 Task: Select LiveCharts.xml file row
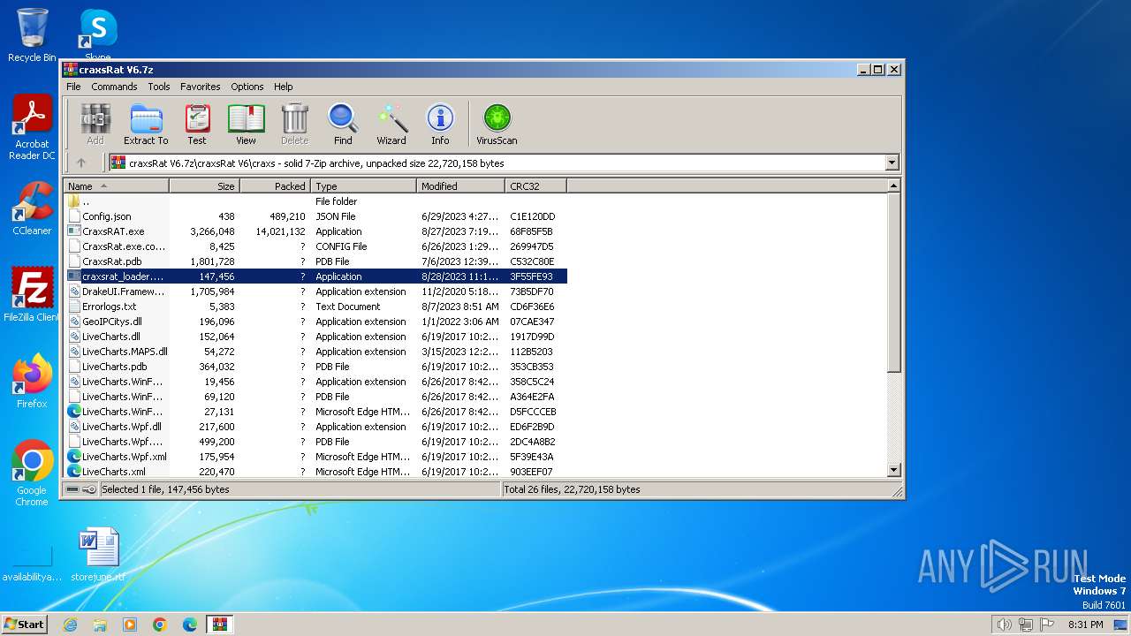click(315, 472)
